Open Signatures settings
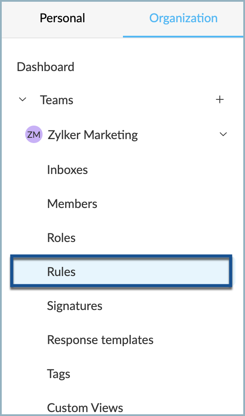Viewport: 245px width, 416px height. point(75,306)
